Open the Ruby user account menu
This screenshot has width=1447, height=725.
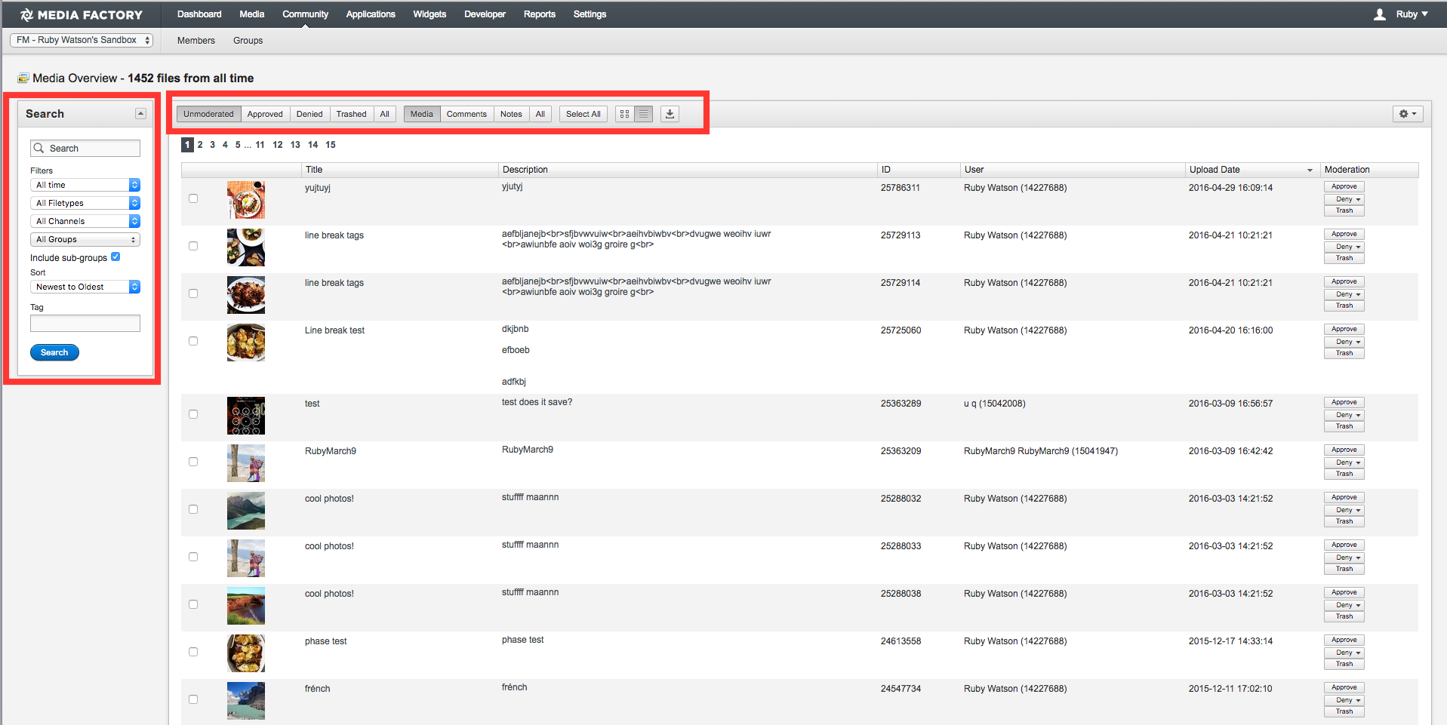(1401, 14)
